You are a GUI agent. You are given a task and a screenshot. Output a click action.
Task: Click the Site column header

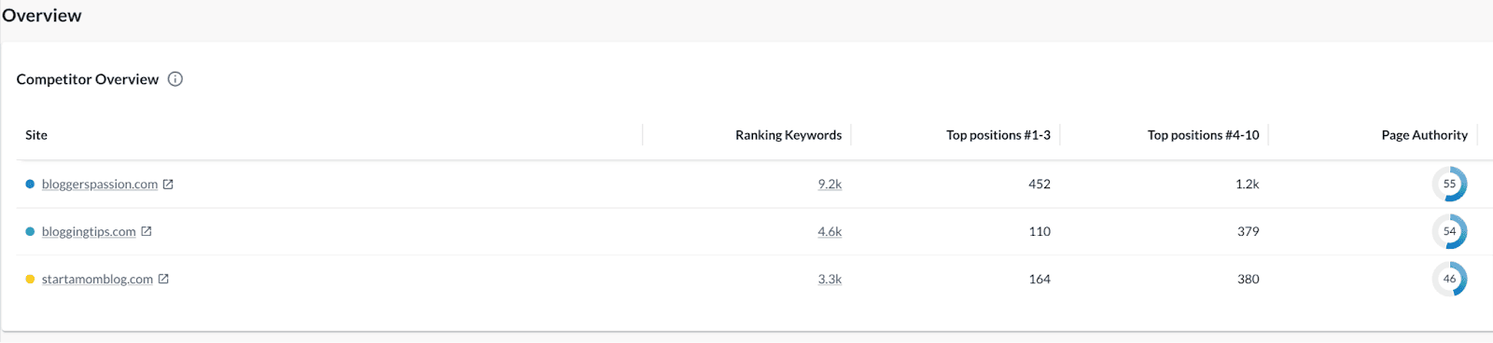(36, 135)
